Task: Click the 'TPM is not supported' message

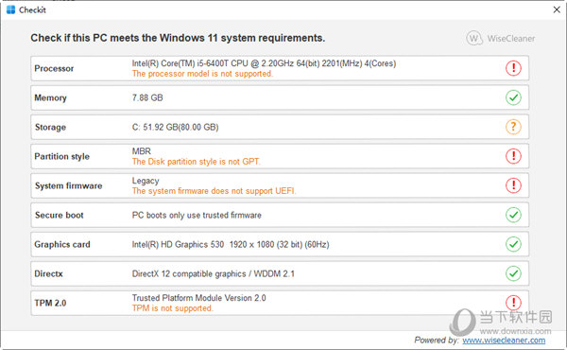Action: [x=173, y=308]
